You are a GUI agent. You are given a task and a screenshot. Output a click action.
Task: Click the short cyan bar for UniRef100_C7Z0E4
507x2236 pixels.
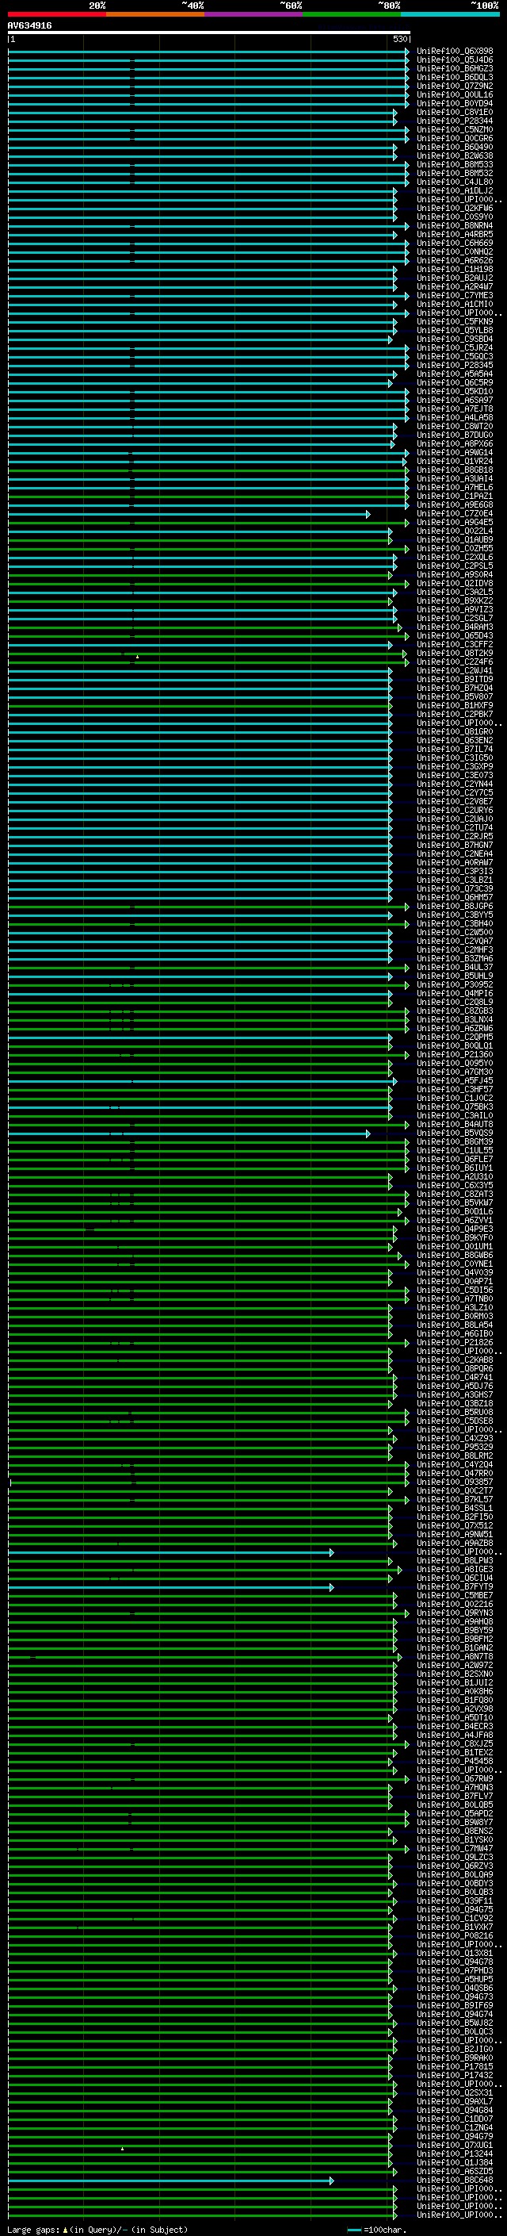(189, 514)
